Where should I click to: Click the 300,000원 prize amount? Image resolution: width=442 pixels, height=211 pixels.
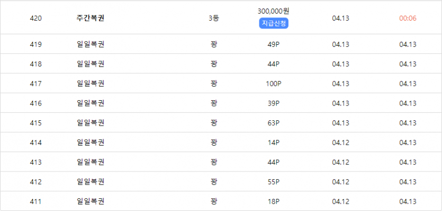pyautogui.click(x=274, y=11)
